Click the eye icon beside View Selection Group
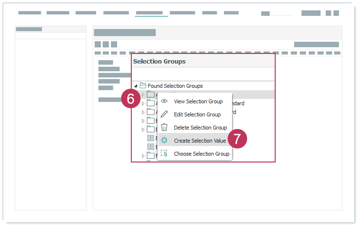Image resolution: width=359 pixels, height=227 pixels. pos(164,101)
